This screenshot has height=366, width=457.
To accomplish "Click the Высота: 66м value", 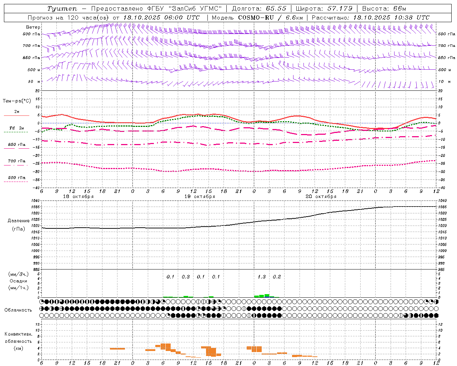I will 384,9.
